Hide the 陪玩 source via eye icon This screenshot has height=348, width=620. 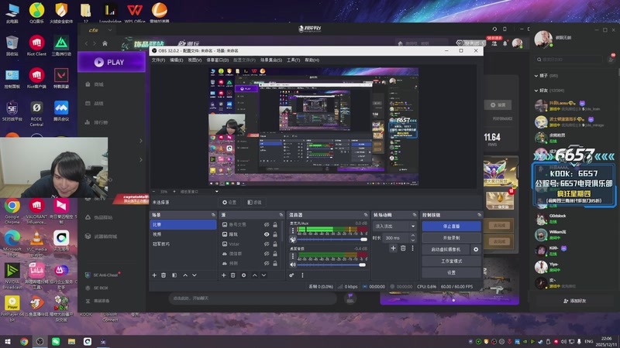pyautogui.click(x=267, y=234)
